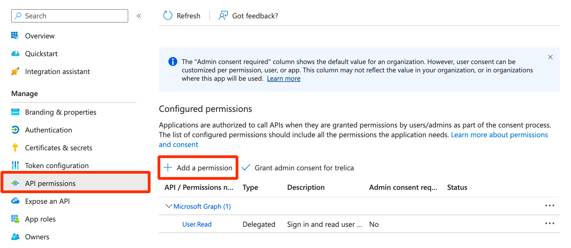Click the API / Permissions name column header
The width and height of the screenshot is (571, 248).
(199, 187)
